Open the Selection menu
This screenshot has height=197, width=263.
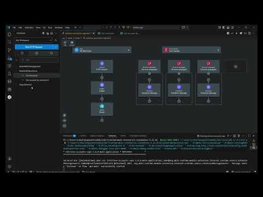pyautogui.click(x=29, y=27)
